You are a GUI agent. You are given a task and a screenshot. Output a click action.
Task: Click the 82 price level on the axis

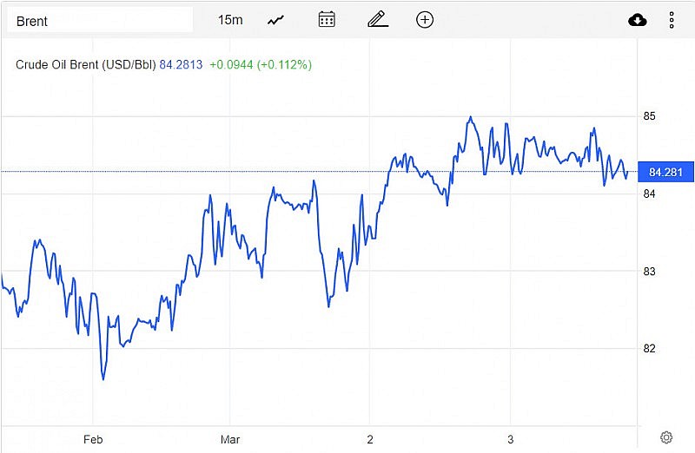click(x=649, y=349)
